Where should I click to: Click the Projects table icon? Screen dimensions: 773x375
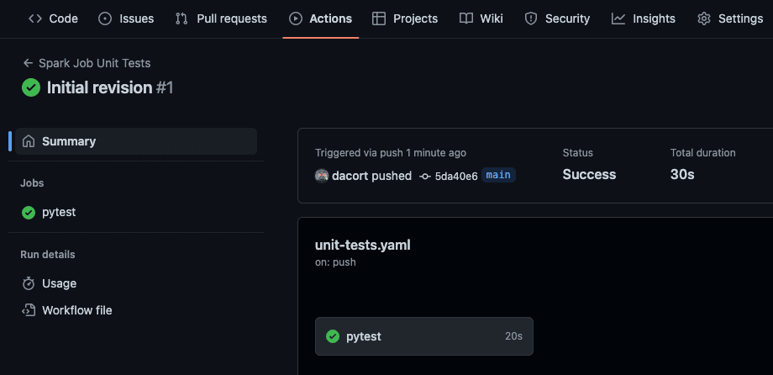(x=379, y=18)
